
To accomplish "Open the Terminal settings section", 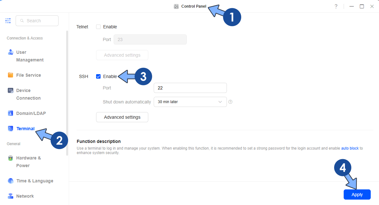I will 25,129.
